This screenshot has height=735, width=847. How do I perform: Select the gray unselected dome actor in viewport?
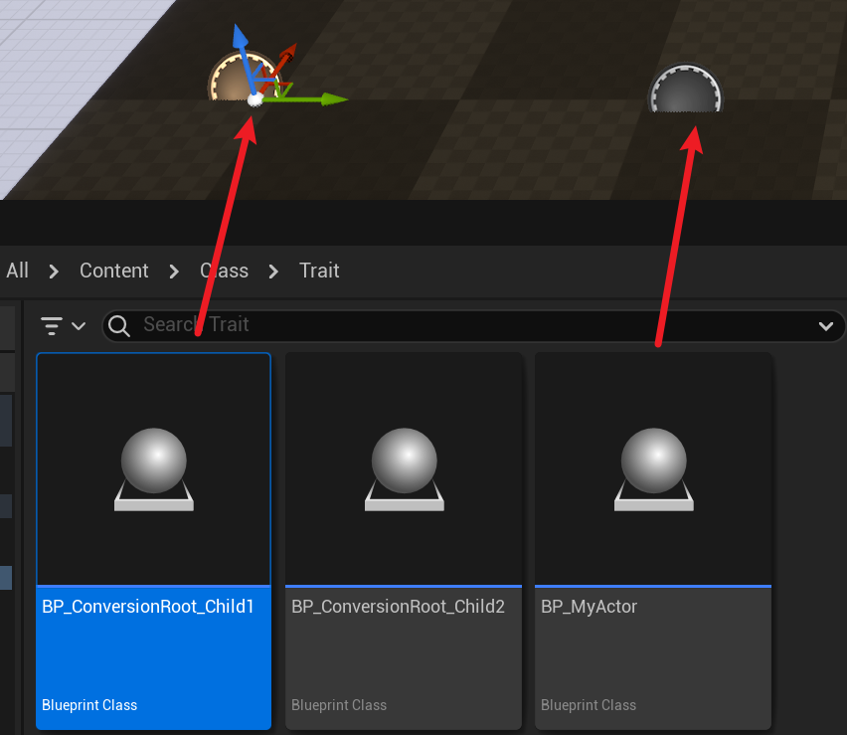click(684, 92)
